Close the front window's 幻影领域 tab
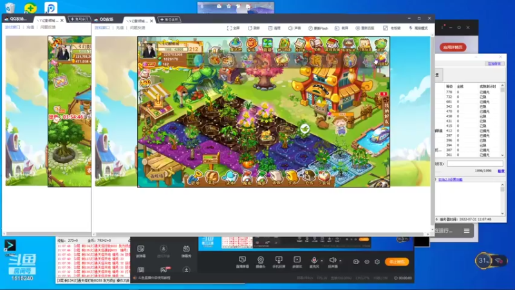This screenshot has width=515, height=290. [x=151, y=21]
